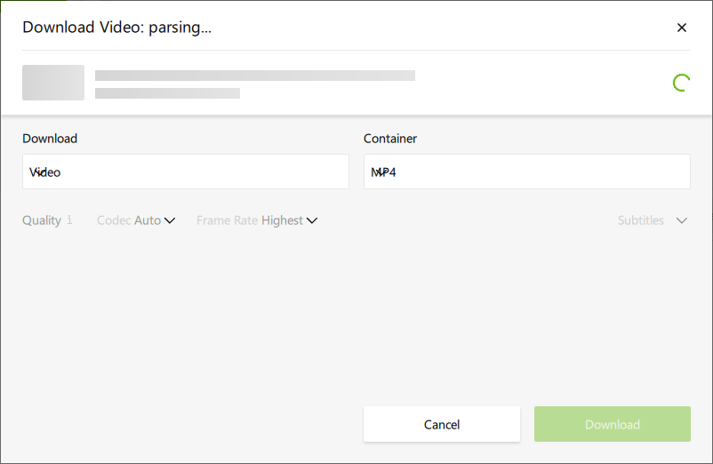Click the Codec label text
This screenshot has height=464, width=713.
[114, 220]
